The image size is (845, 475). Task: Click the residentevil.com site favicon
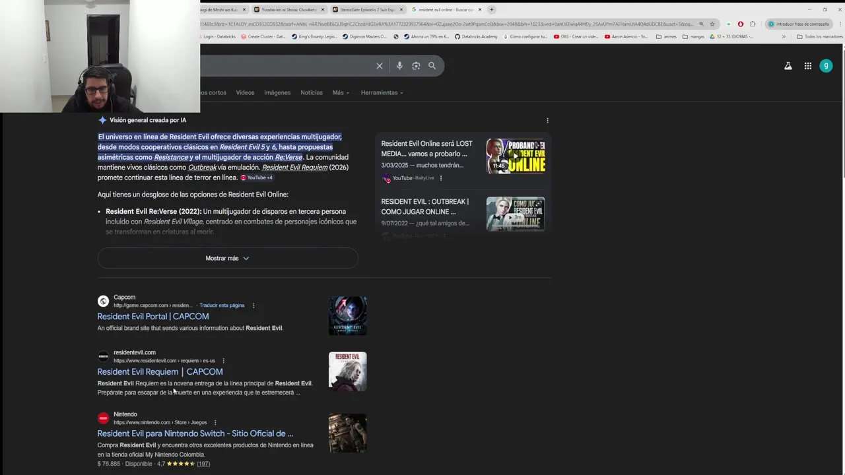point(103,356)
